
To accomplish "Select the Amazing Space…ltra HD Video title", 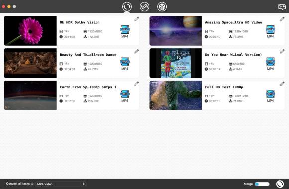I will tap(233, 22).
